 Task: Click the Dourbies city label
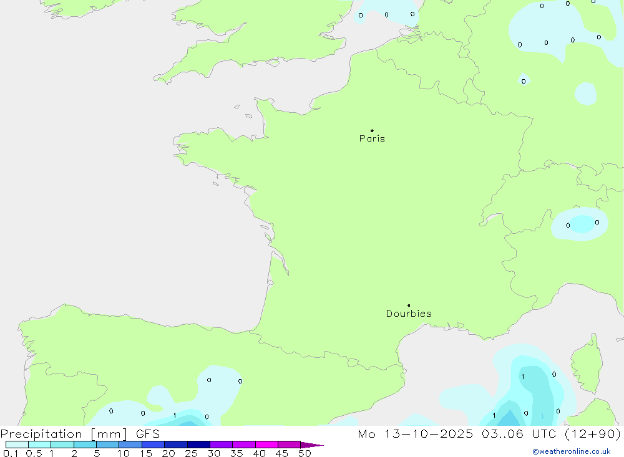tap(409, 314)
